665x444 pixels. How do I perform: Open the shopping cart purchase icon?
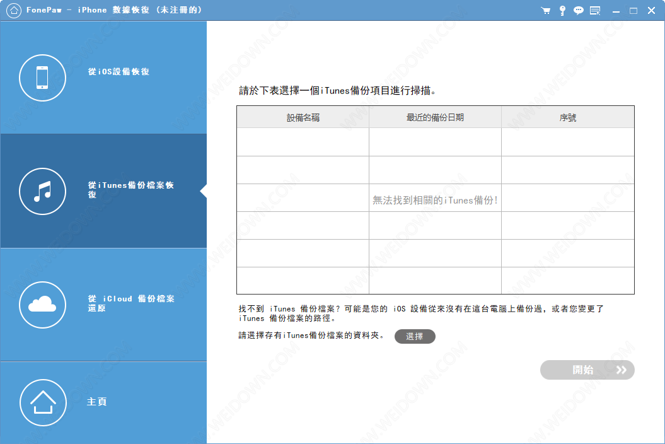546,11
